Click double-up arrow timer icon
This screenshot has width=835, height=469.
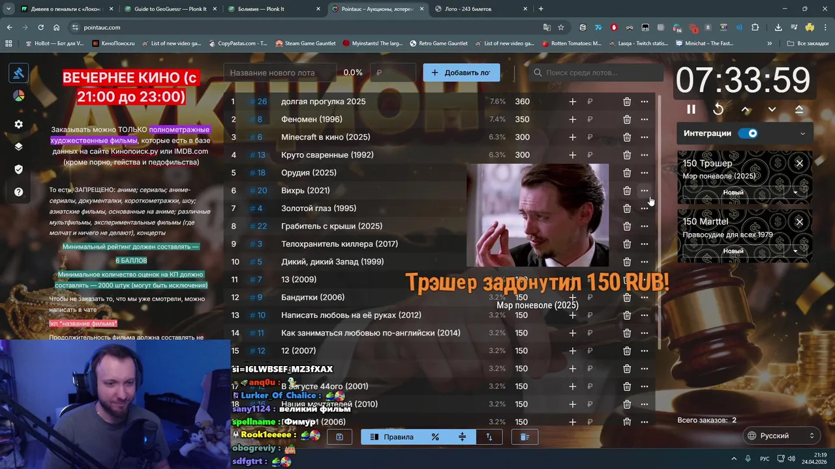[799, 109]
